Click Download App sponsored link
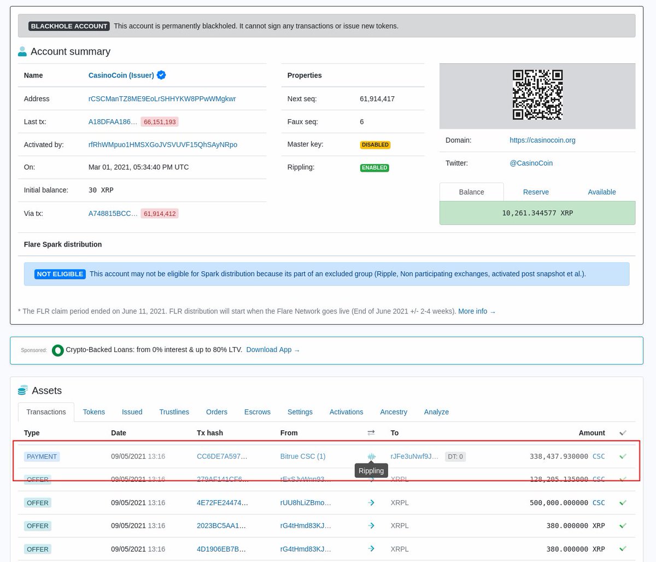This screenshot has width=656, height=562. tap(273, 350)
